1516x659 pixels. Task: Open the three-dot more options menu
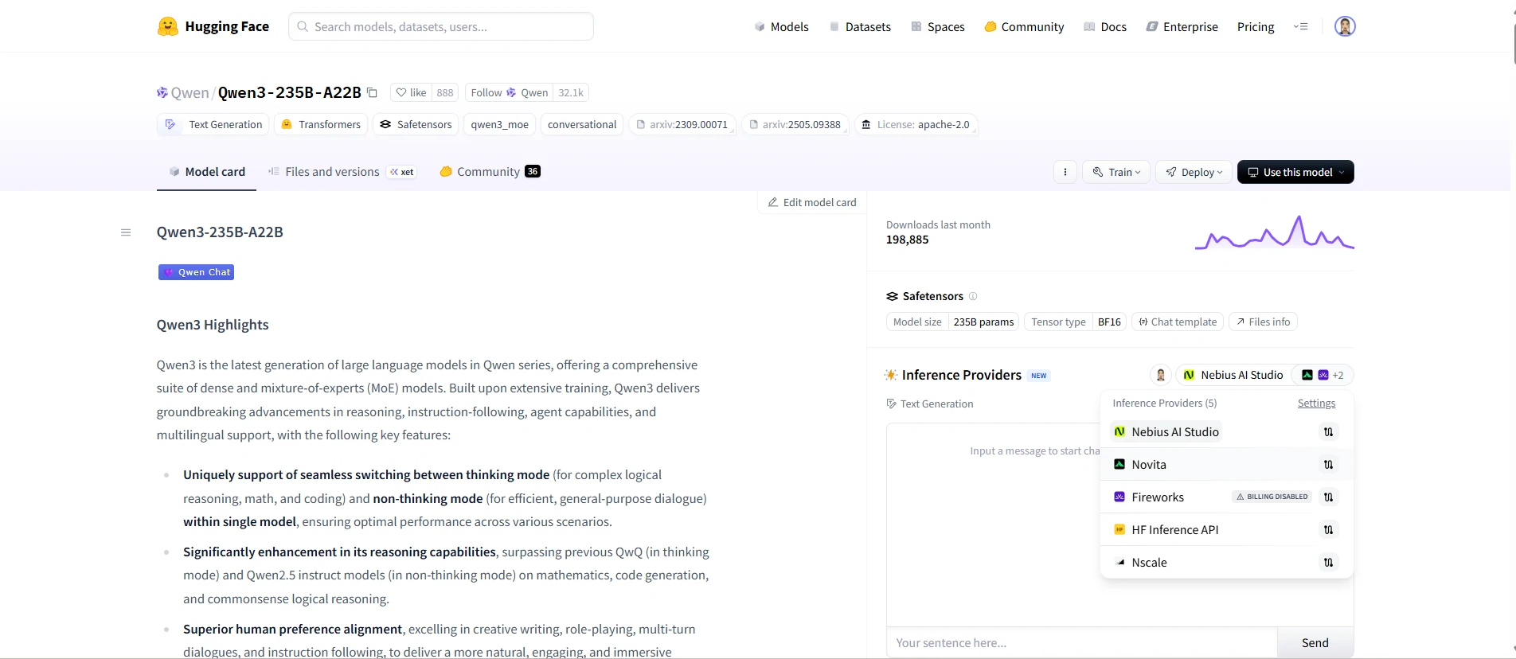point(1065,172)
